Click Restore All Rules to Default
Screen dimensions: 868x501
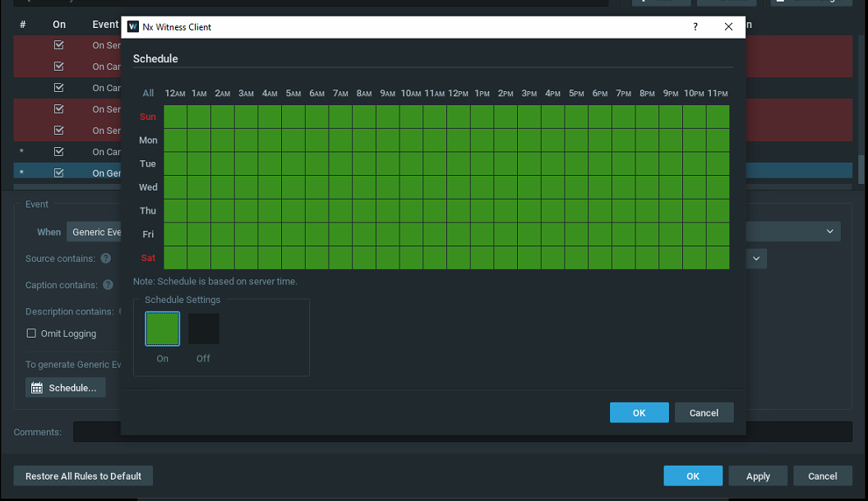coord(83,476)
